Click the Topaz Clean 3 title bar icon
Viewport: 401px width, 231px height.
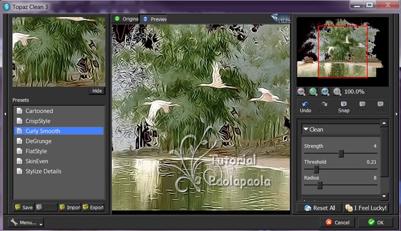click(x=6, y=7)
